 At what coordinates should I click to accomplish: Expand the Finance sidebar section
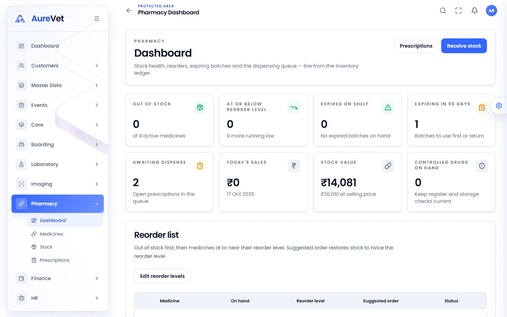click(x=58, y=278)
